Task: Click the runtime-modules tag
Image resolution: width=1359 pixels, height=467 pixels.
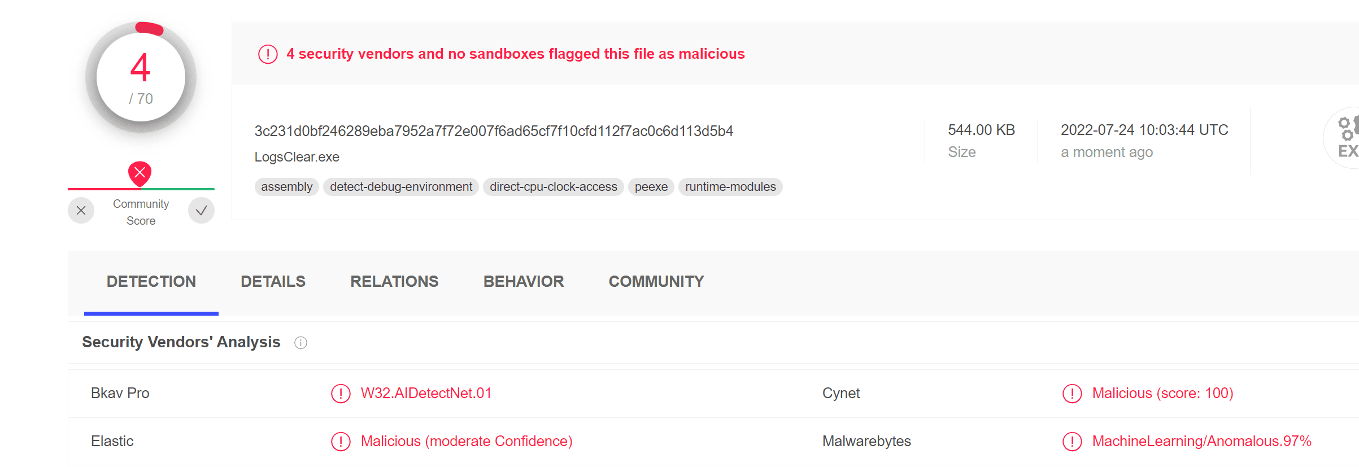Action: (x=730, y=187)
